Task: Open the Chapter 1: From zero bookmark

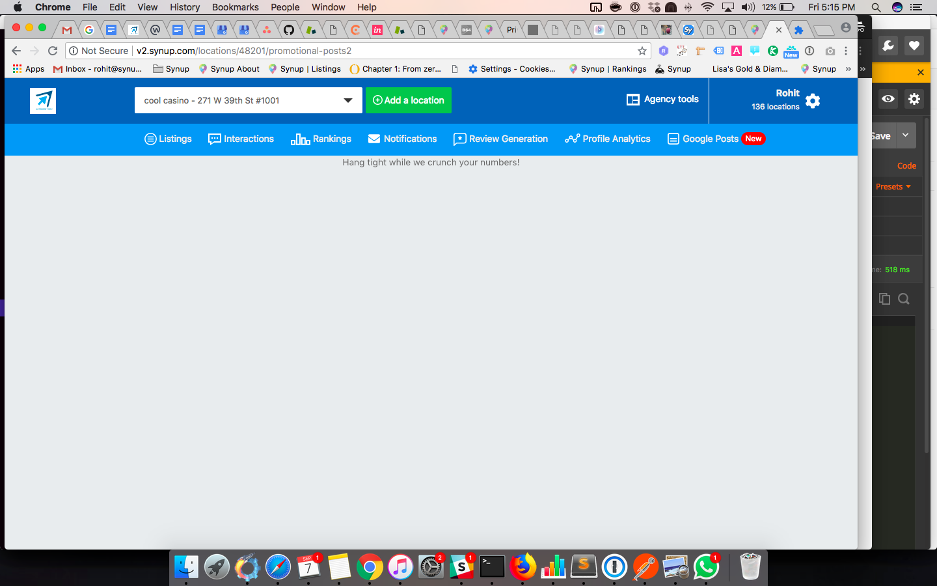Action: pyautogui.click(x=396, y=69)
